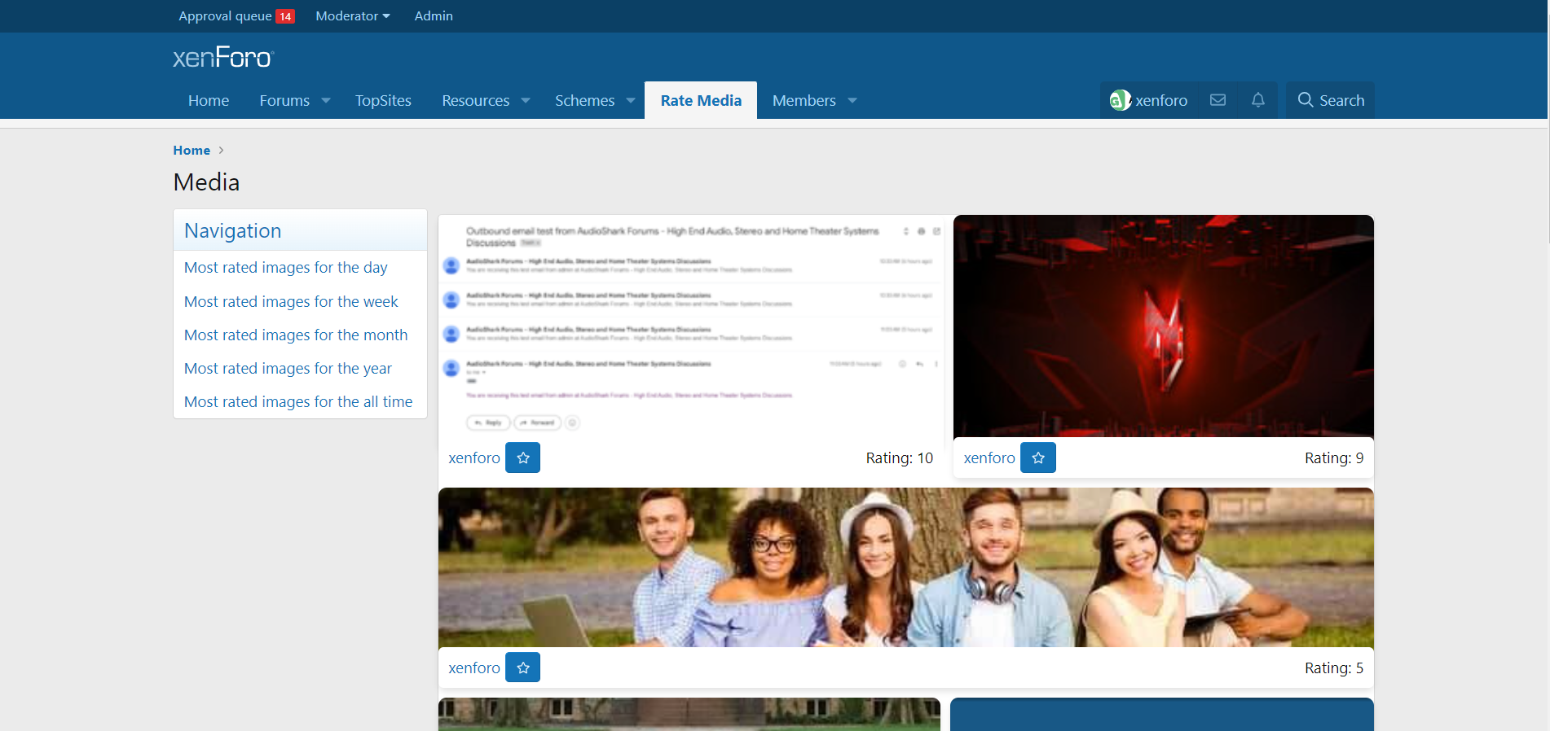Select Most rated images for the all time
The height and width of the screenshot is (731, 1550).
tap(298, 402)
